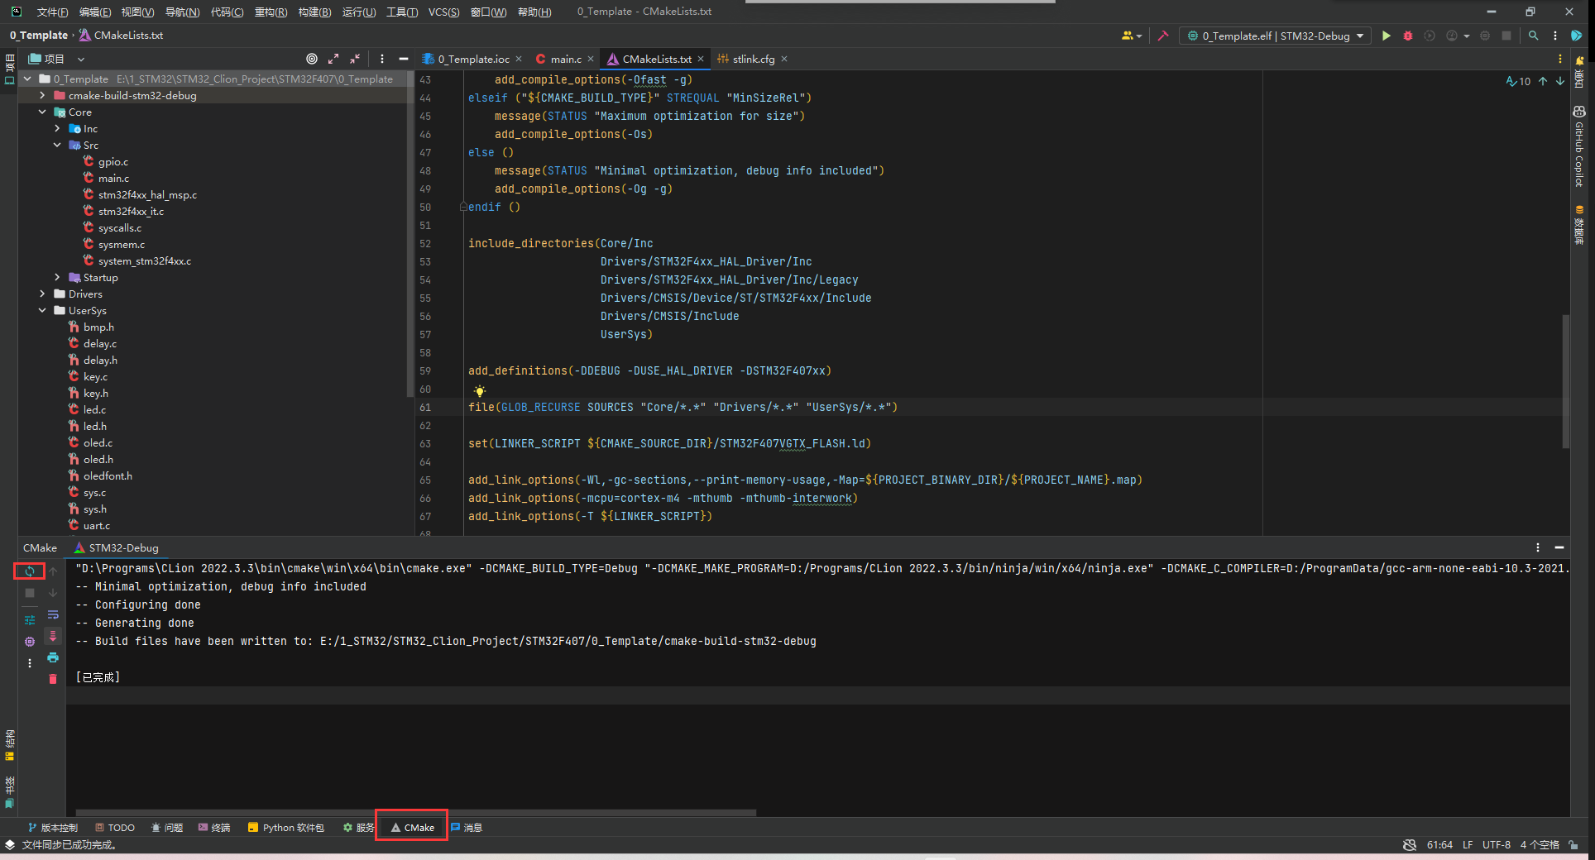Image resolution: width=1595 pixels, height=860 pixels.
Task: Open CMake settings via the sliders icon
Action: (29, 620)
